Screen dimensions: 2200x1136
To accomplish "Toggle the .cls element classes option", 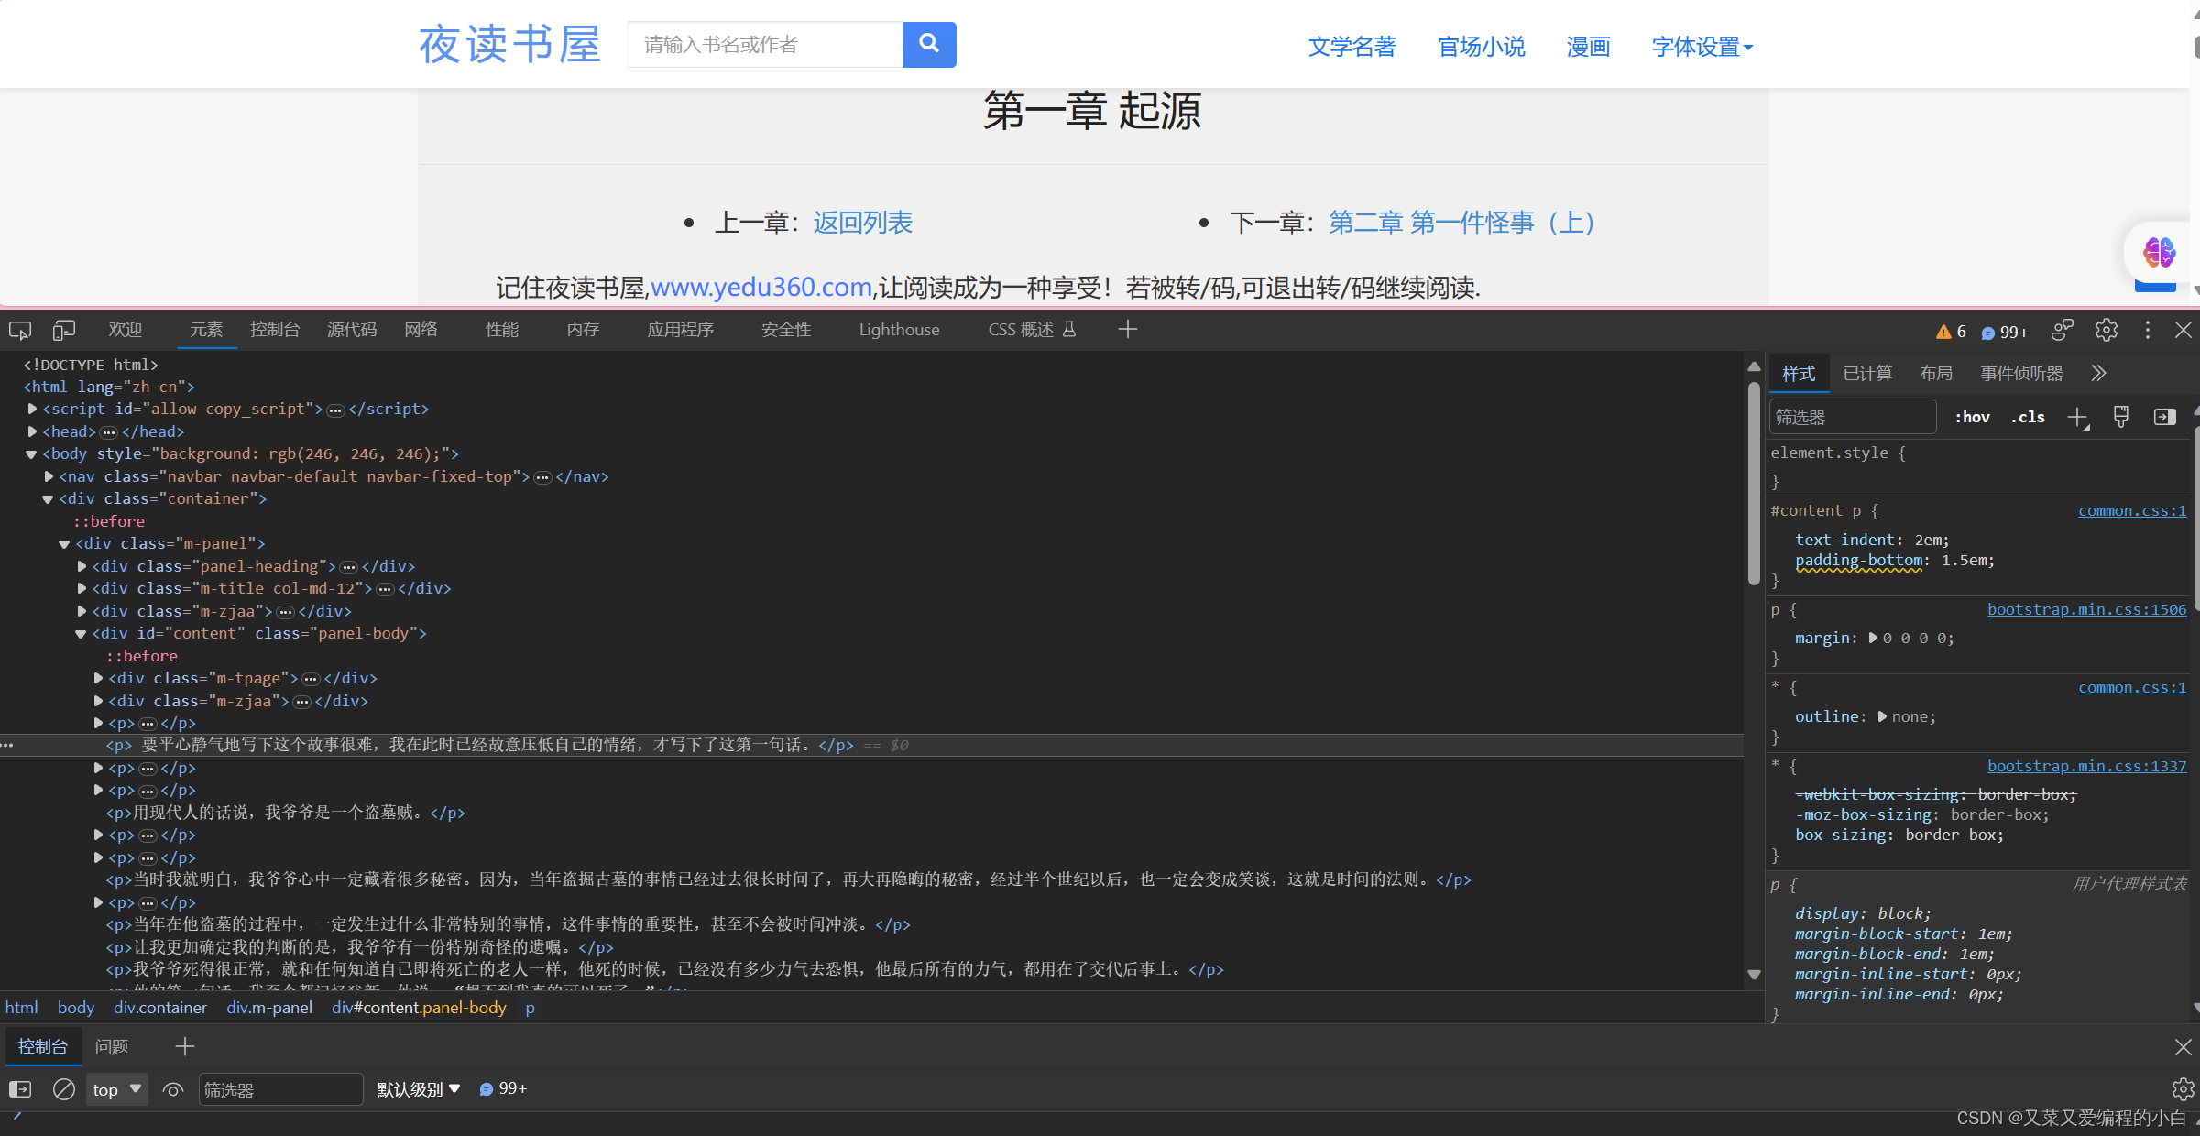I will (x=2028, y=418).
